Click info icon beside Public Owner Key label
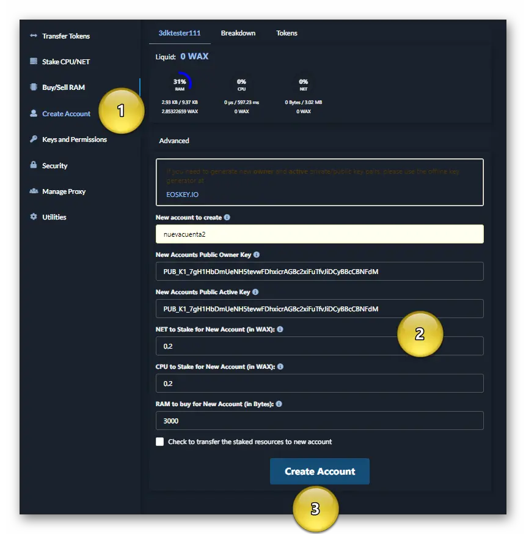This screenshot has height=534, width=526. click(257, 254)
